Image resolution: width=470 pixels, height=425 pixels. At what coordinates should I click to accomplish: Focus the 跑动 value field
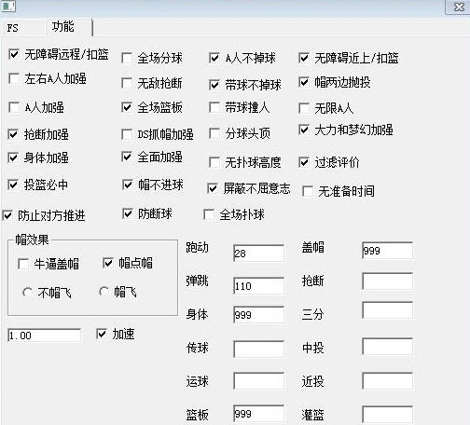click(258, 253)
